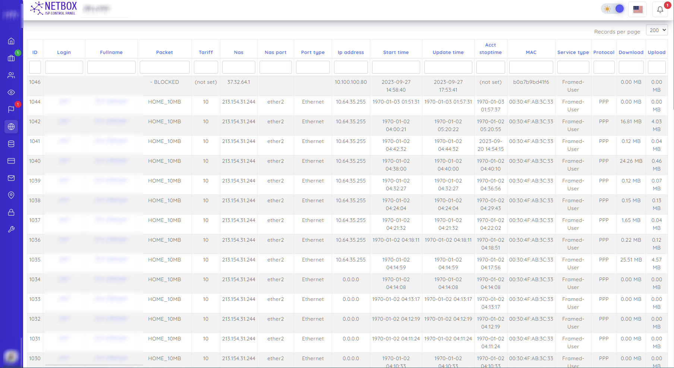
Task: Open the map pin location icon
Action: pos(11,195)
